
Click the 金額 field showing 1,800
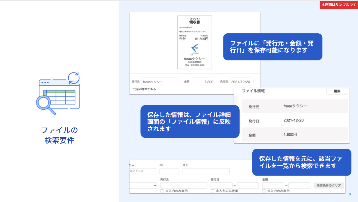(203, 81)
